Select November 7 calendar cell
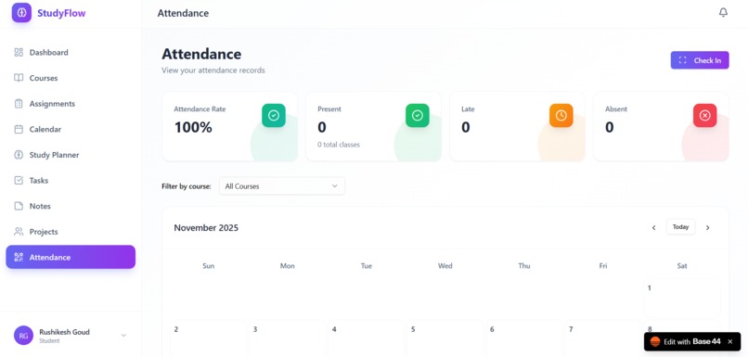The height and width of the screenshot is (357, 748). tap(603, 338)
